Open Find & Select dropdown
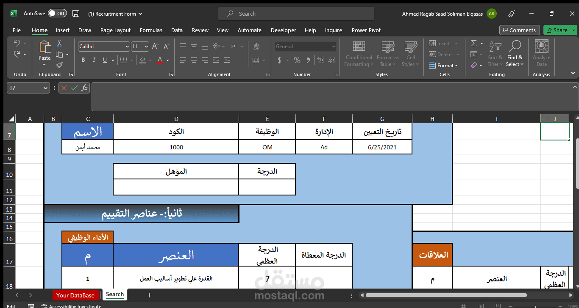The image size is (579, 308). 515,53
